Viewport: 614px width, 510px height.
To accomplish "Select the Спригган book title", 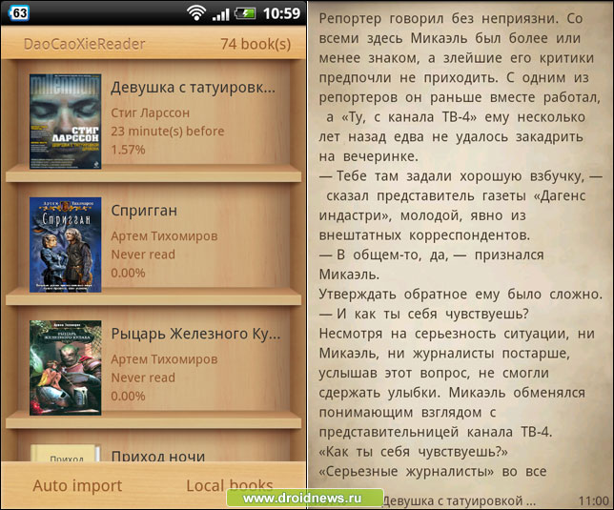I will tap(144, 210).
